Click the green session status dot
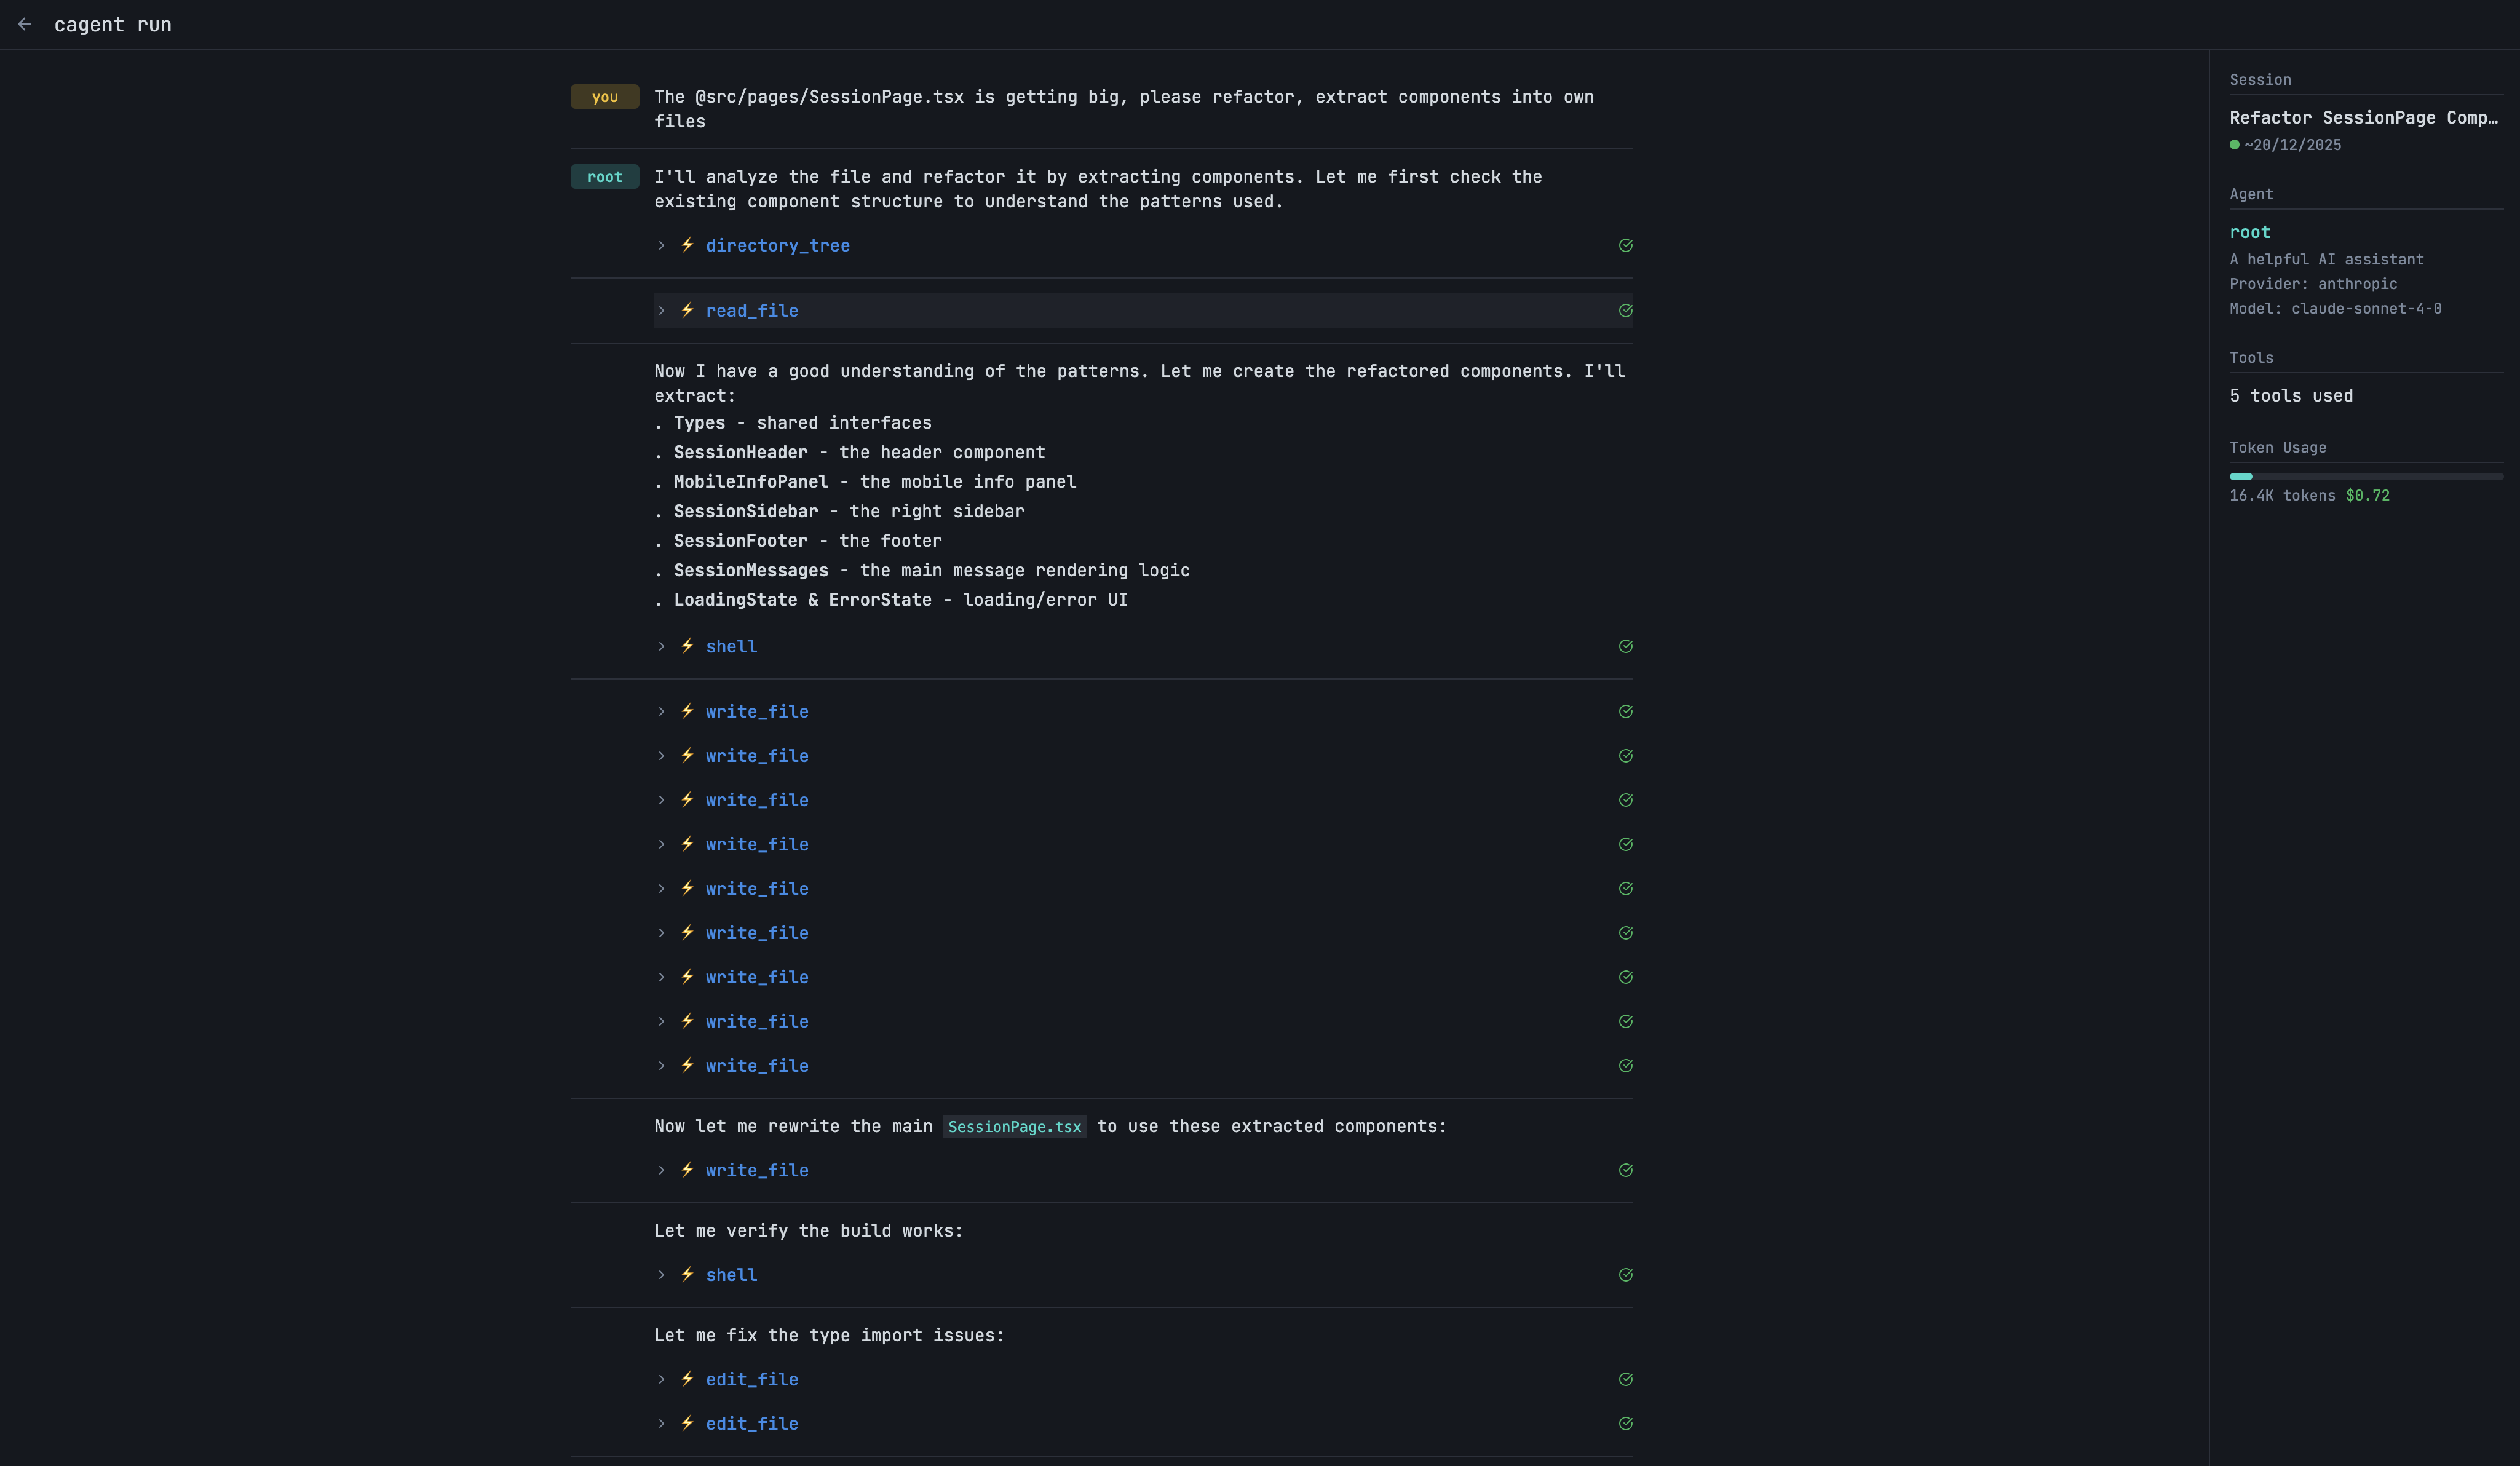Screen dimensions: 2520x1466 2234,145
